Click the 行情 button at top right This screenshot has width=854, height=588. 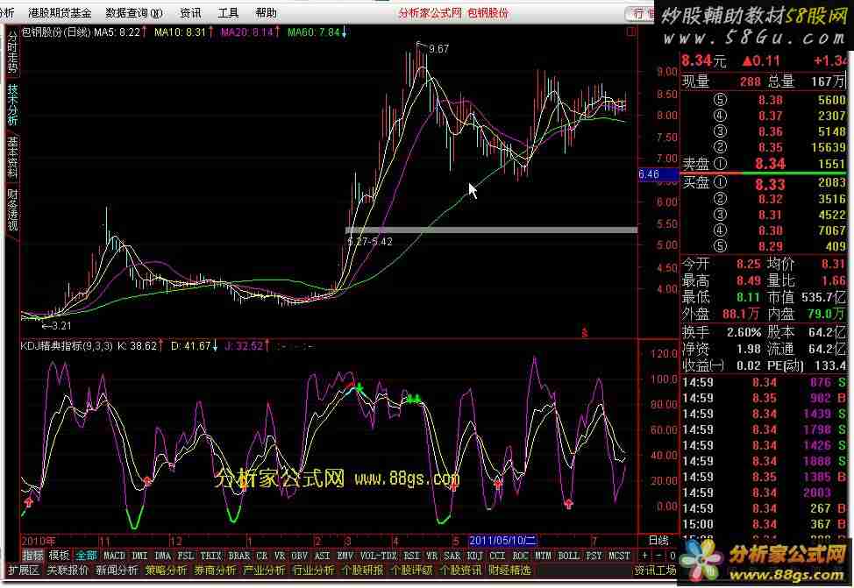click(x=642, y=14)
